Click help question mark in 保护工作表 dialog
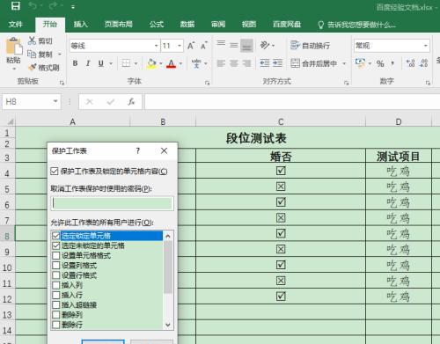This screenshot has height=344, width=440. [138, 150]
